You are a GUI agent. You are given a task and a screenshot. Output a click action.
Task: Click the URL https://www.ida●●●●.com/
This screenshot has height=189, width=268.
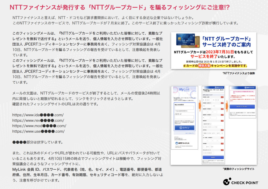point(38,115)
